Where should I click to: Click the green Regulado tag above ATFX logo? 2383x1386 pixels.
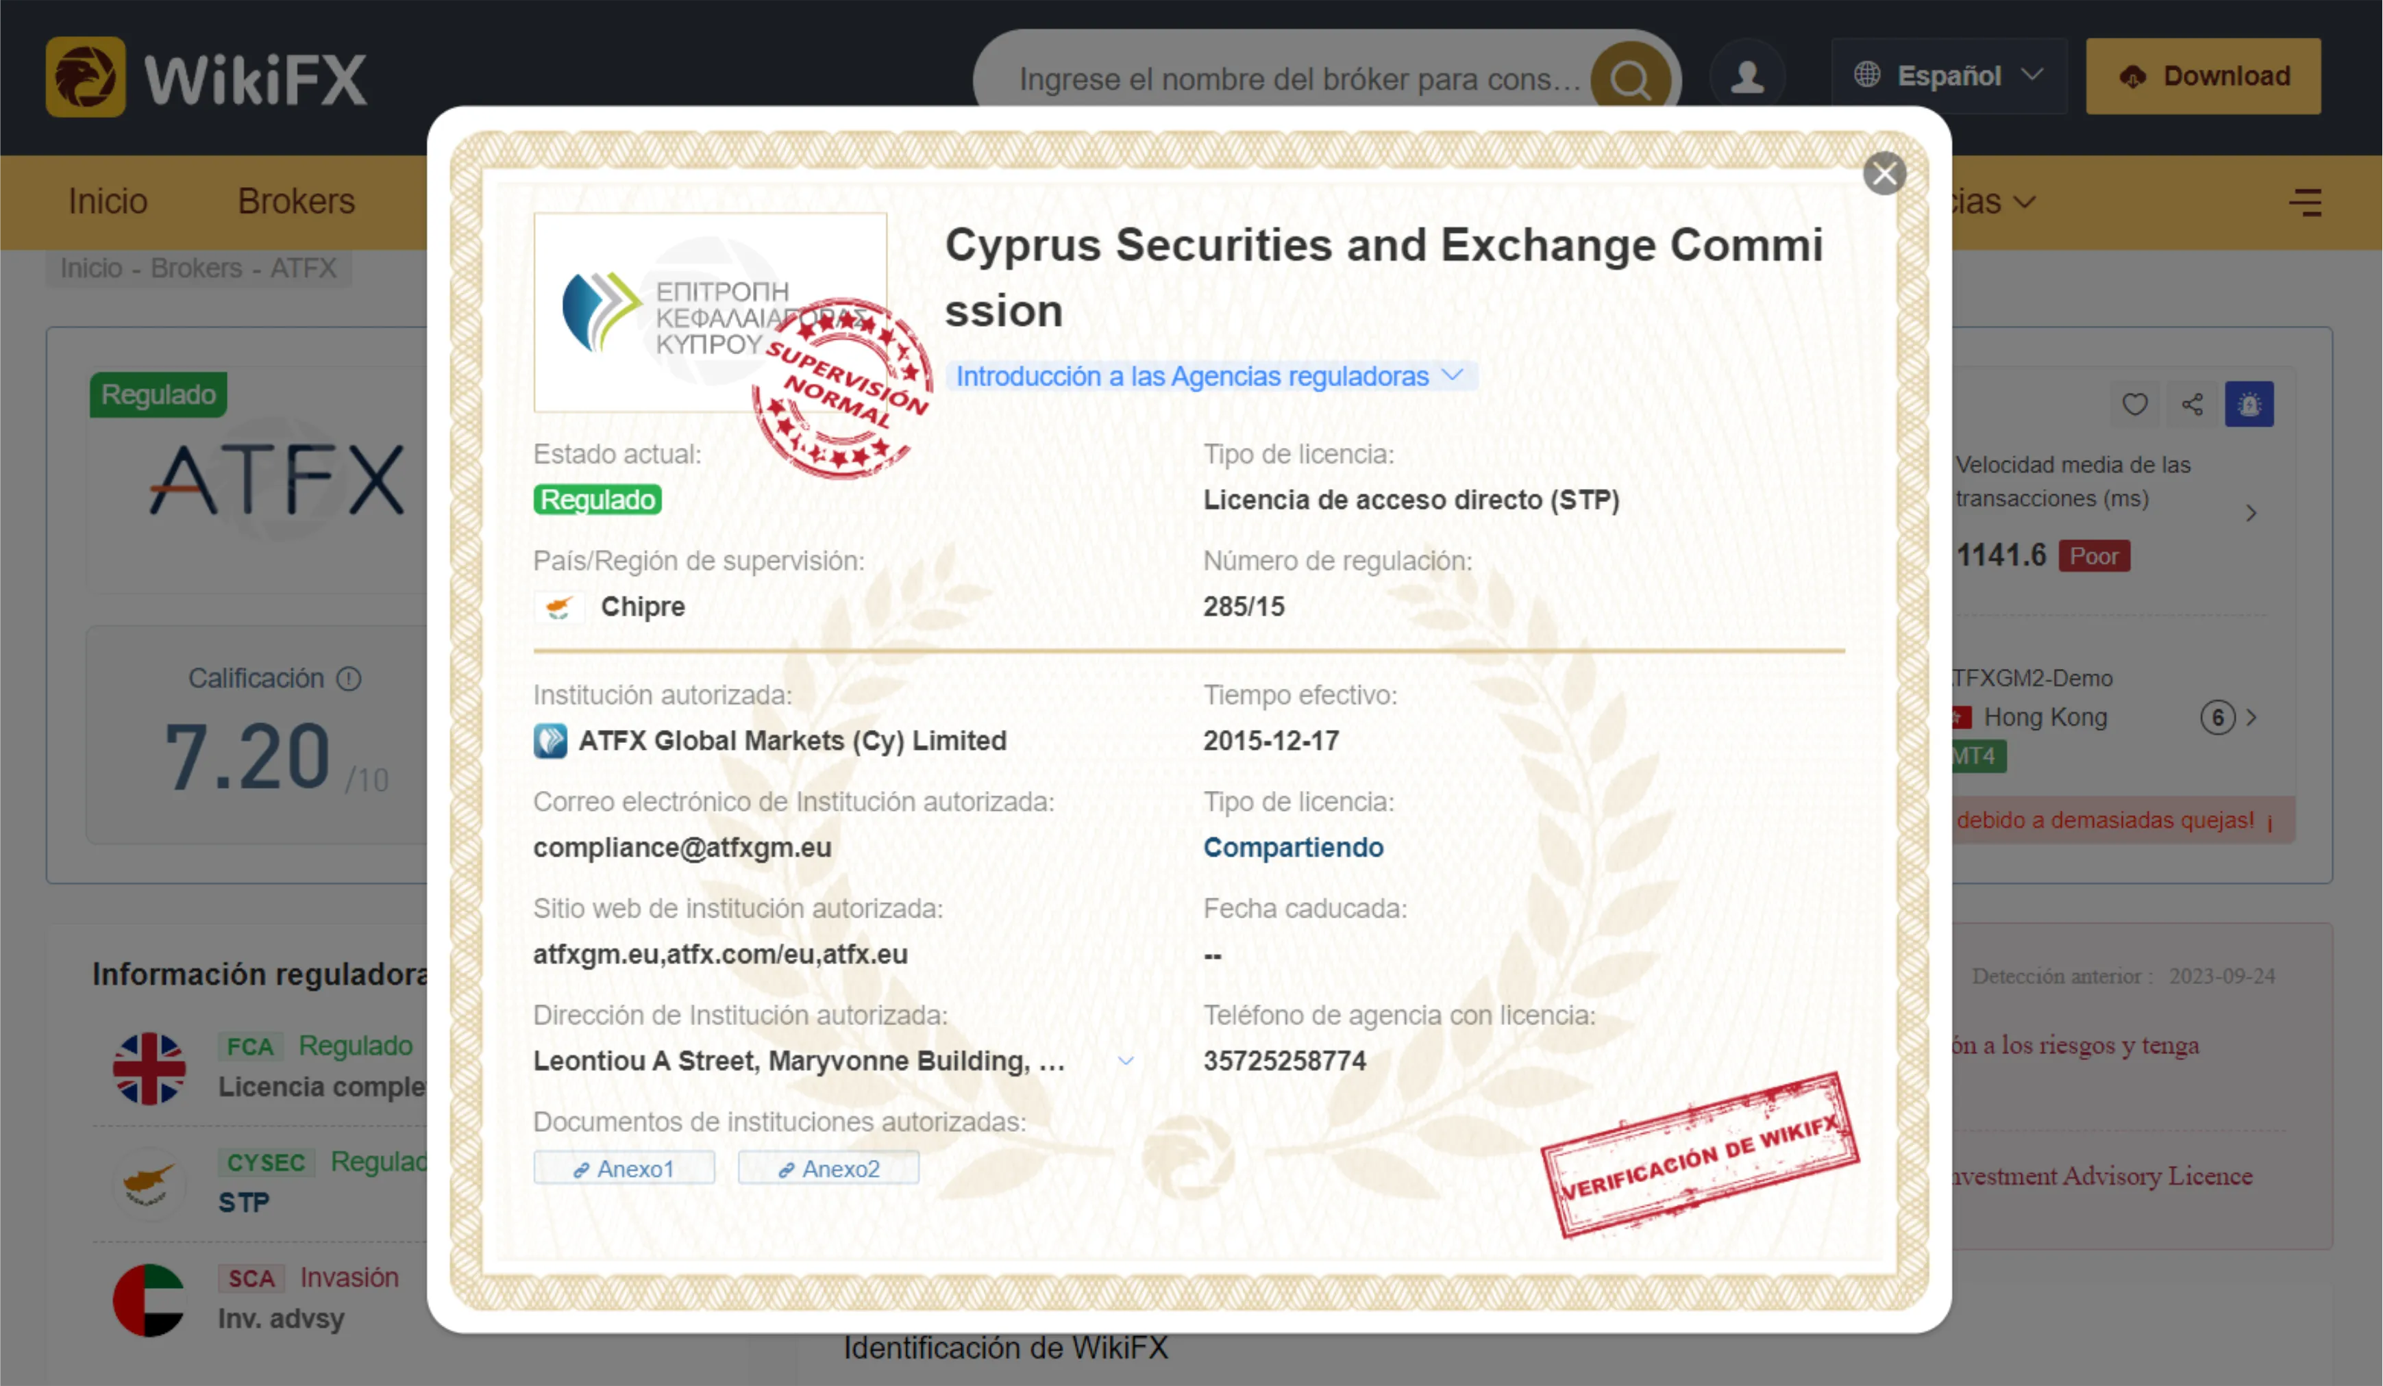159,394
